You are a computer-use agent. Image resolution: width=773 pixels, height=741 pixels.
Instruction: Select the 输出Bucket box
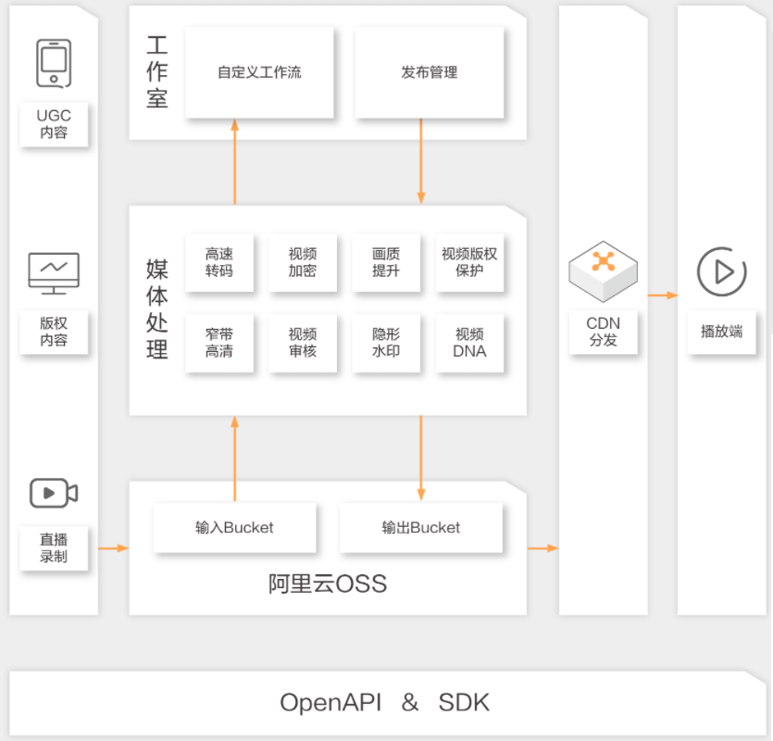[421, 527]
